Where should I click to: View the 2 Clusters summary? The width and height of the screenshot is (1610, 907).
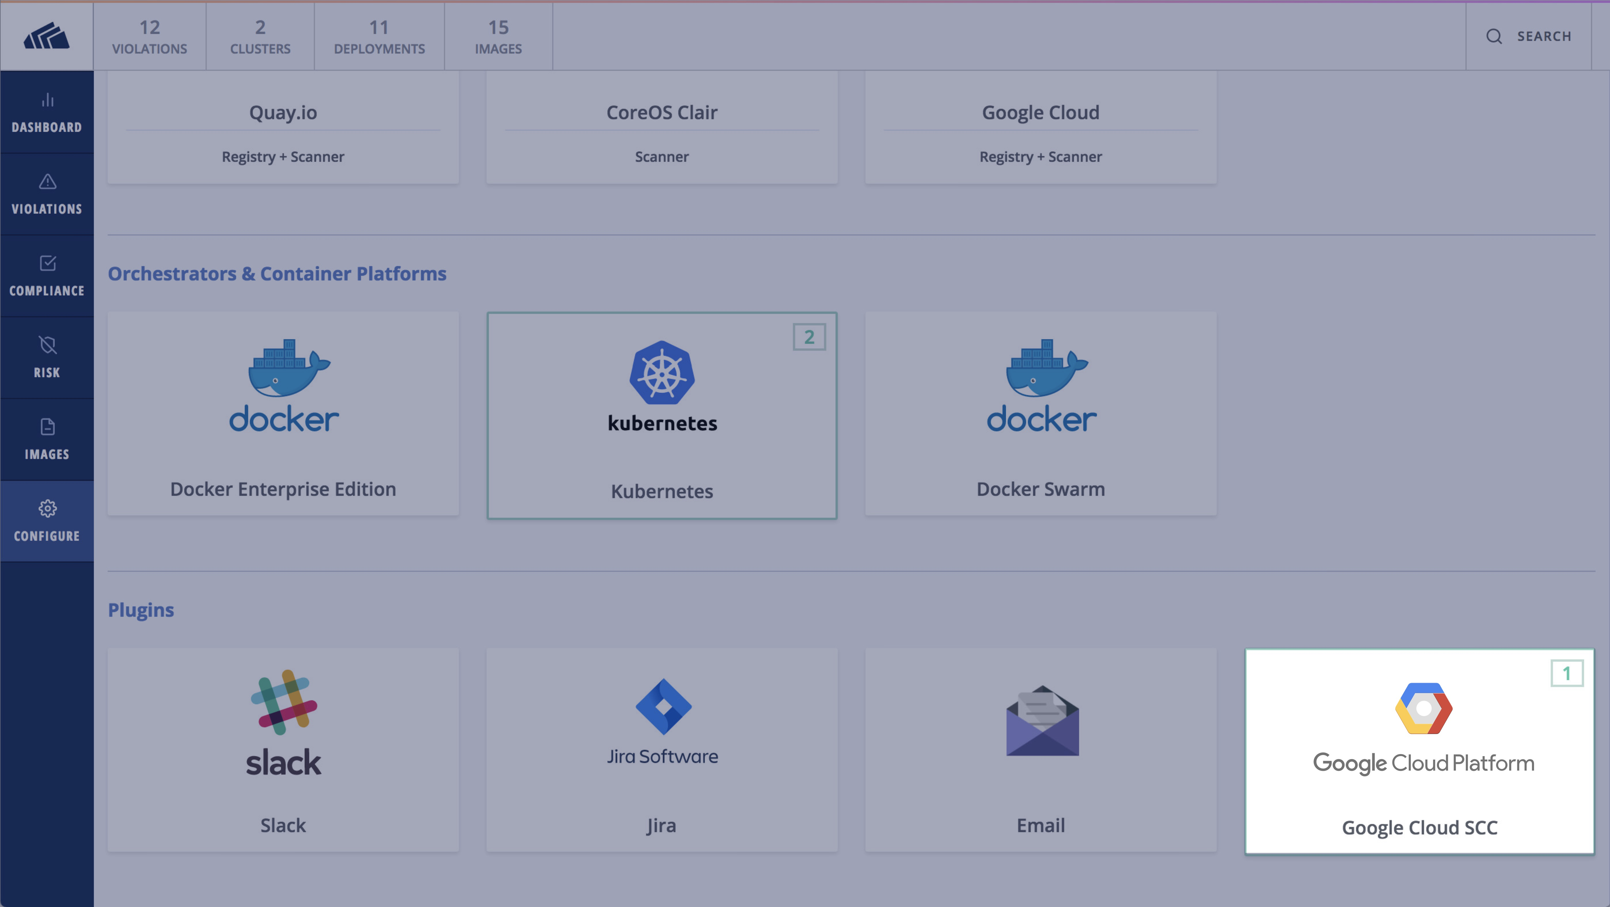click(x=260, y=36)
